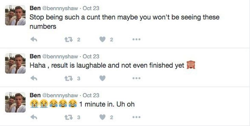Reply to the '1 minute in' tweet
250x126 pixels.
click(x=34, y=117)
